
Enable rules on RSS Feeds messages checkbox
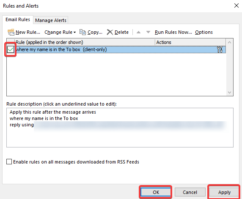pyautogui.click(x=9, y=162)
